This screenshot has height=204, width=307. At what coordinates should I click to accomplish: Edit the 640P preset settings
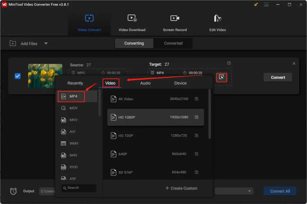pyautogui.click(x=196, y=154)
